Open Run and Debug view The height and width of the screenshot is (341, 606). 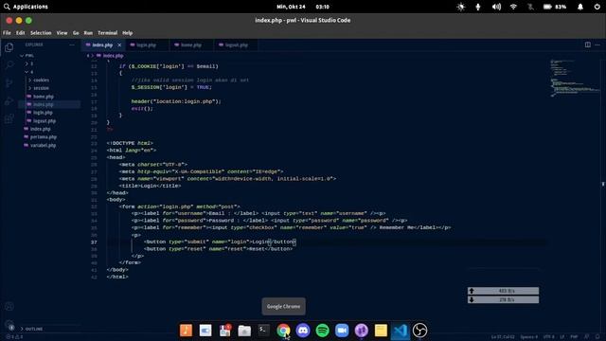9,101
